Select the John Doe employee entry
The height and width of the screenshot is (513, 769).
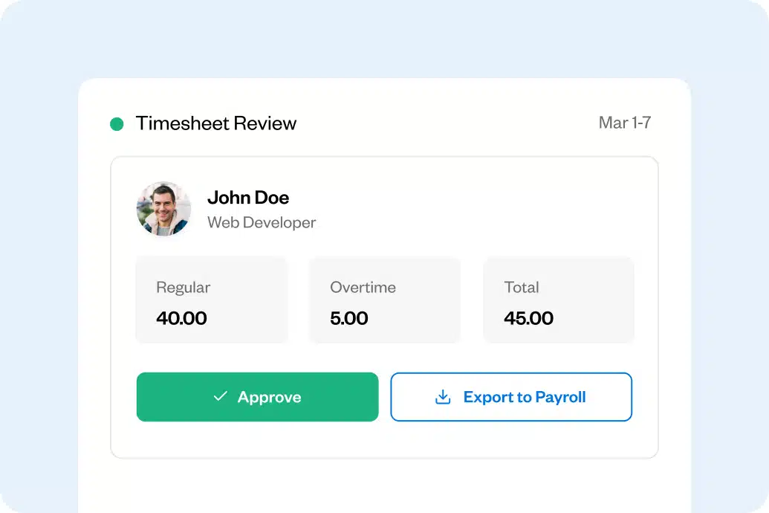coord(248,197)
